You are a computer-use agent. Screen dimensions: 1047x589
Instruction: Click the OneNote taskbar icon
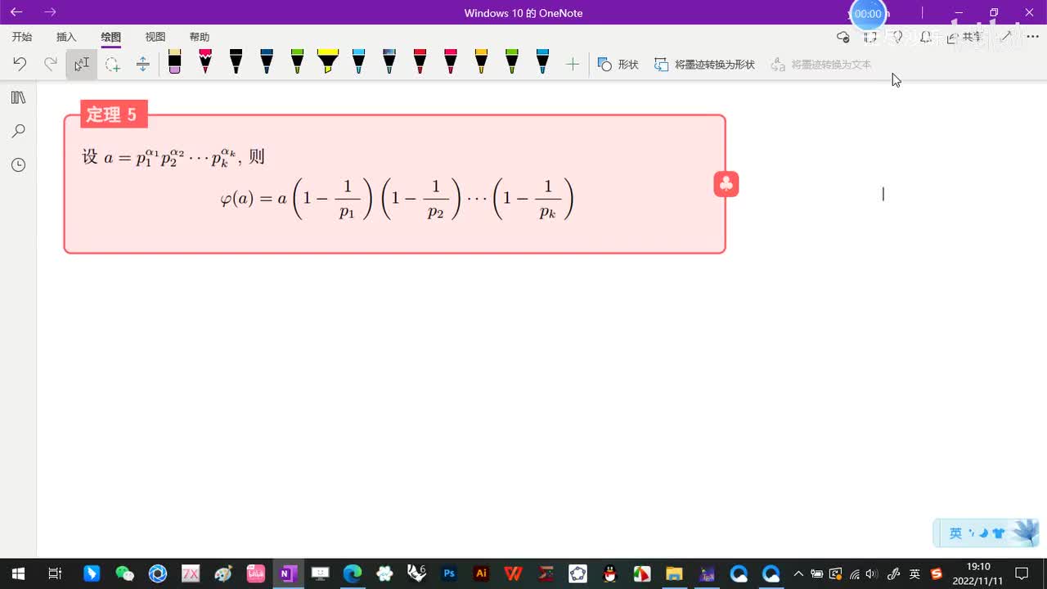[x=287, y=573]
